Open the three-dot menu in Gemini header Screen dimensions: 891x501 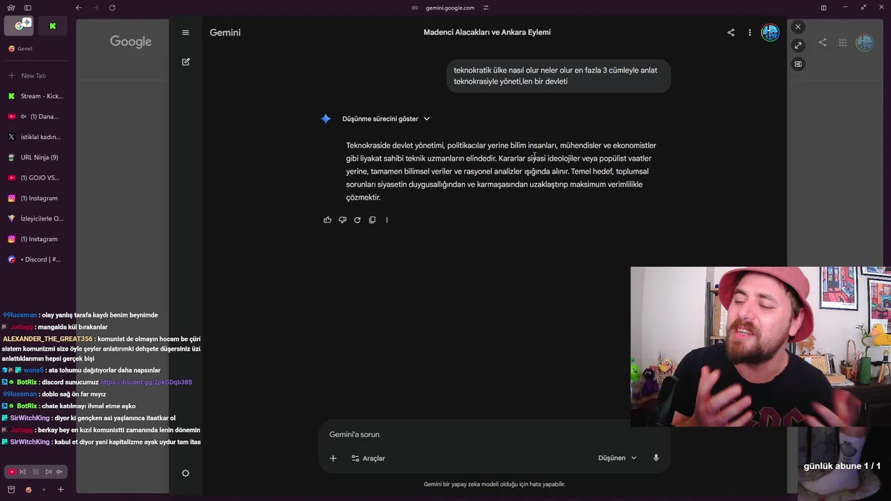point(750,33)
